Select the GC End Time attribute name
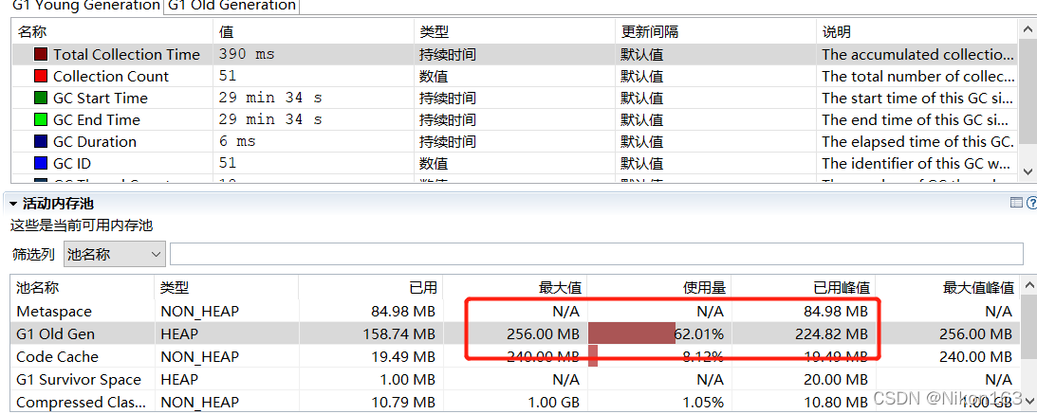Screen dimensions: 1037x414 click(x=97, y=120)
